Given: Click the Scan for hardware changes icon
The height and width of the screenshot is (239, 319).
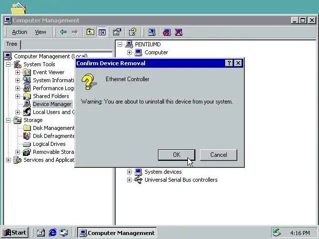Looking at the screenshot, I should pyautogui.click(x=152, y=32).
